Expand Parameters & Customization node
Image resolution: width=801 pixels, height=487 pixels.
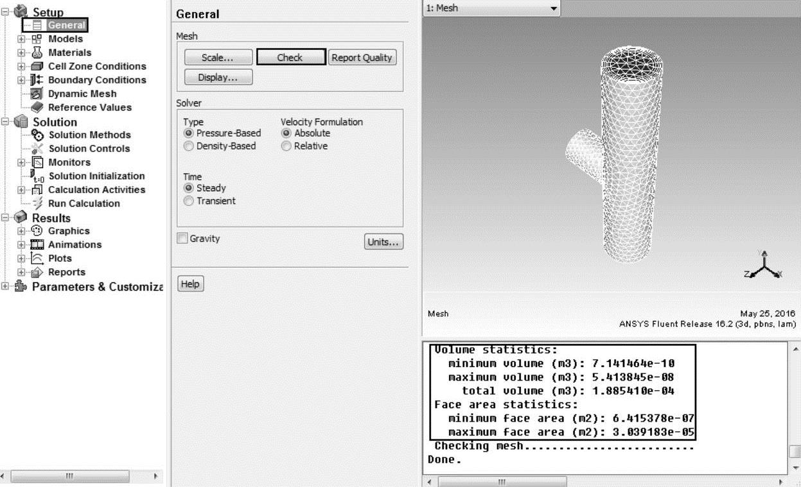[x=6, y=287]
